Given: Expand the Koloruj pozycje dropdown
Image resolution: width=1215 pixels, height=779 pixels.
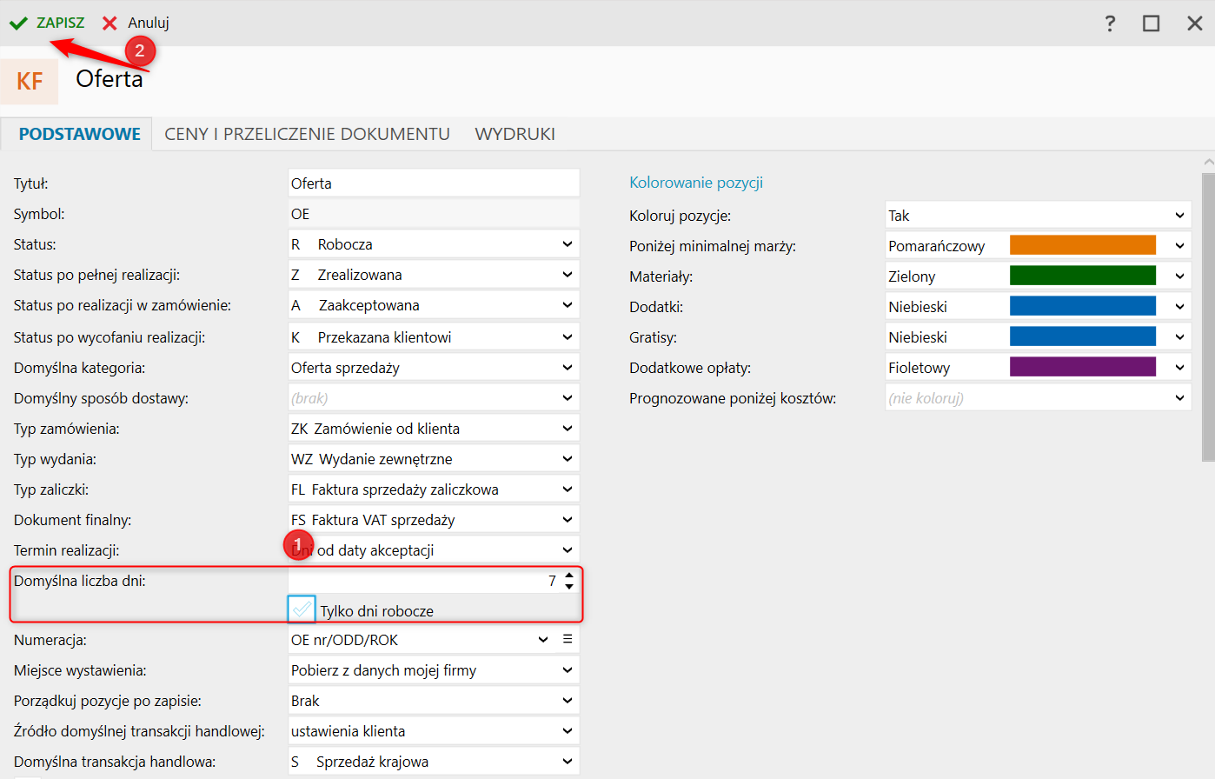Looking at the screenshot, I should coord(1179,216).
